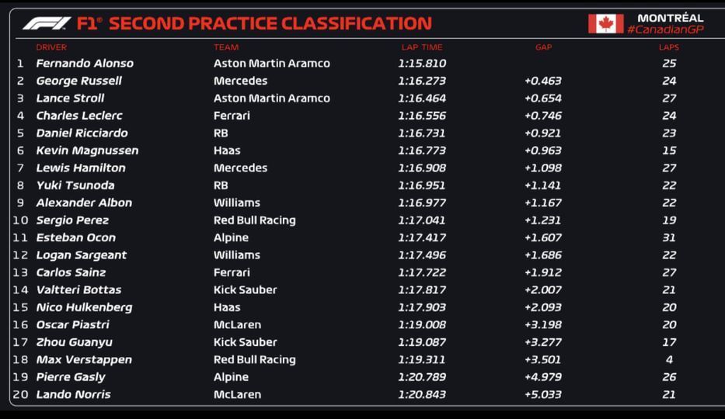Click Lewis Hamilton's driver name
Image resolution: width=725 pixels, height=419 pixels.
click(81, 168)
